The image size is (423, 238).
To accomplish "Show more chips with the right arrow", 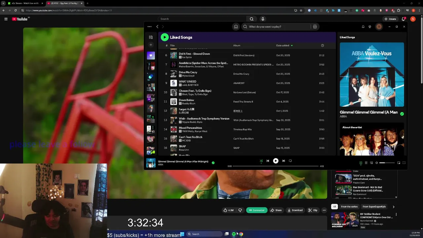I will (x=394, y=207).
